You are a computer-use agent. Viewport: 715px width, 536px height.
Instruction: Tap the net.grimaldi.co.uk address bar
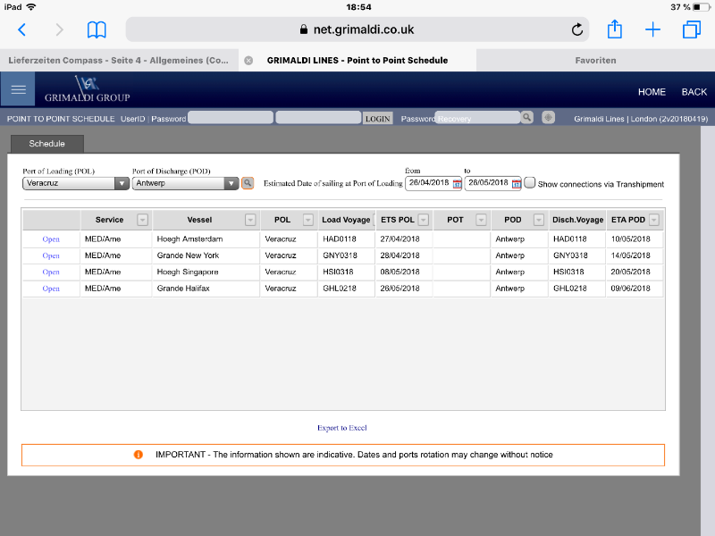tap(357, 29)
